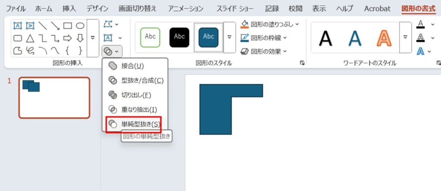The image size is (441, 191).
Task: Select the triangle shape
Action: pyautogui.click(x=30, y=38)
